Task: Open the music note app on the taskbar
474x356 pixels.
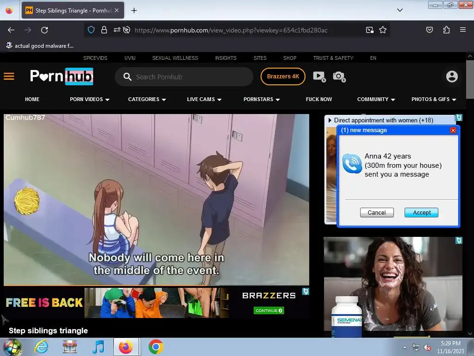Action: coord(98,347)
